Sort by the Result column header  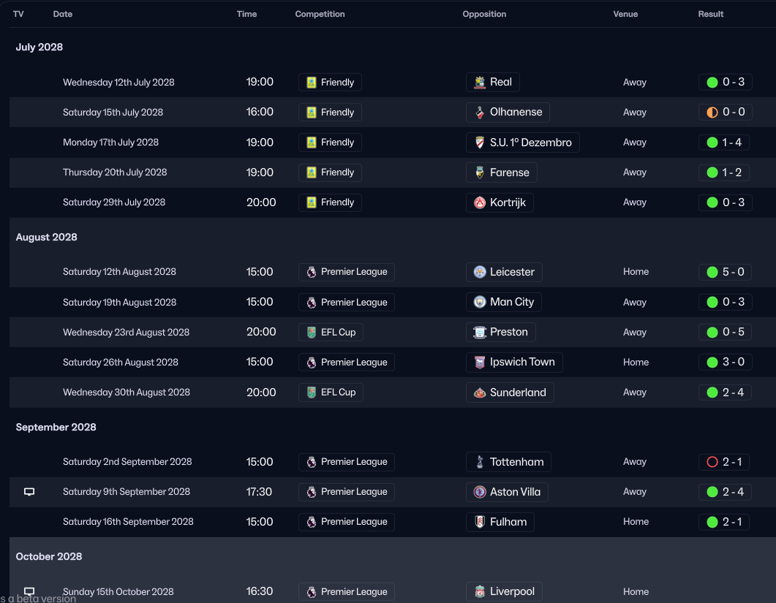(710, 14)
